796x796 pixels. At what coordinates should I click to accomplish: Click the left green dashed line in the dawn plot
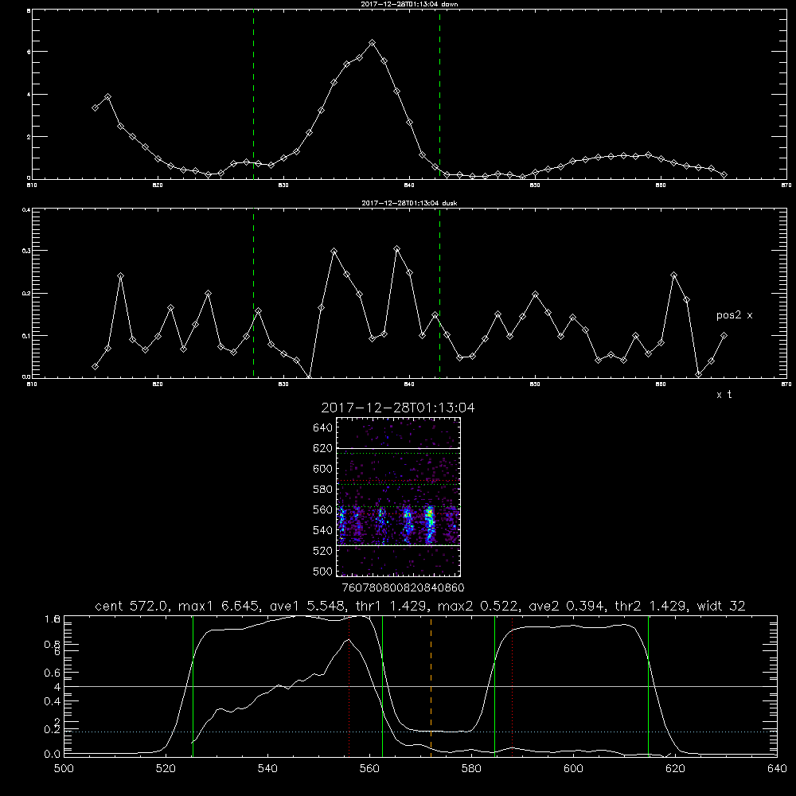click(253, 96)
